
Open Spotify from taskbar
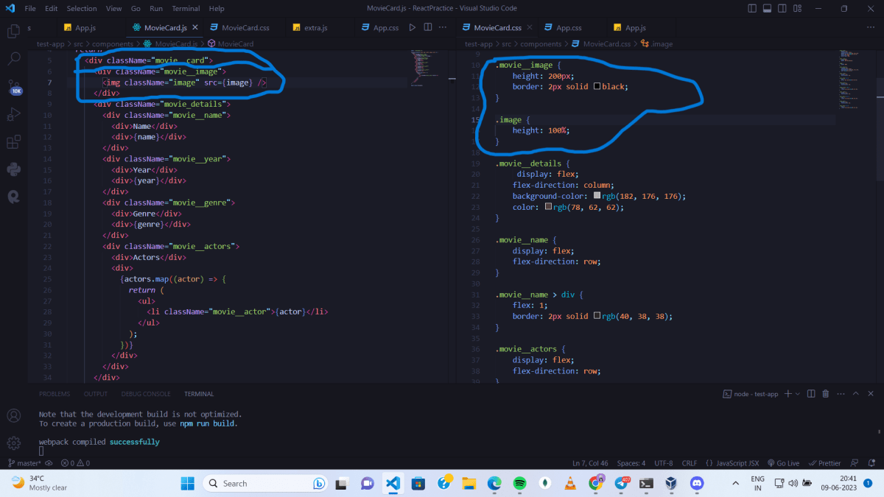coord(519,483)
